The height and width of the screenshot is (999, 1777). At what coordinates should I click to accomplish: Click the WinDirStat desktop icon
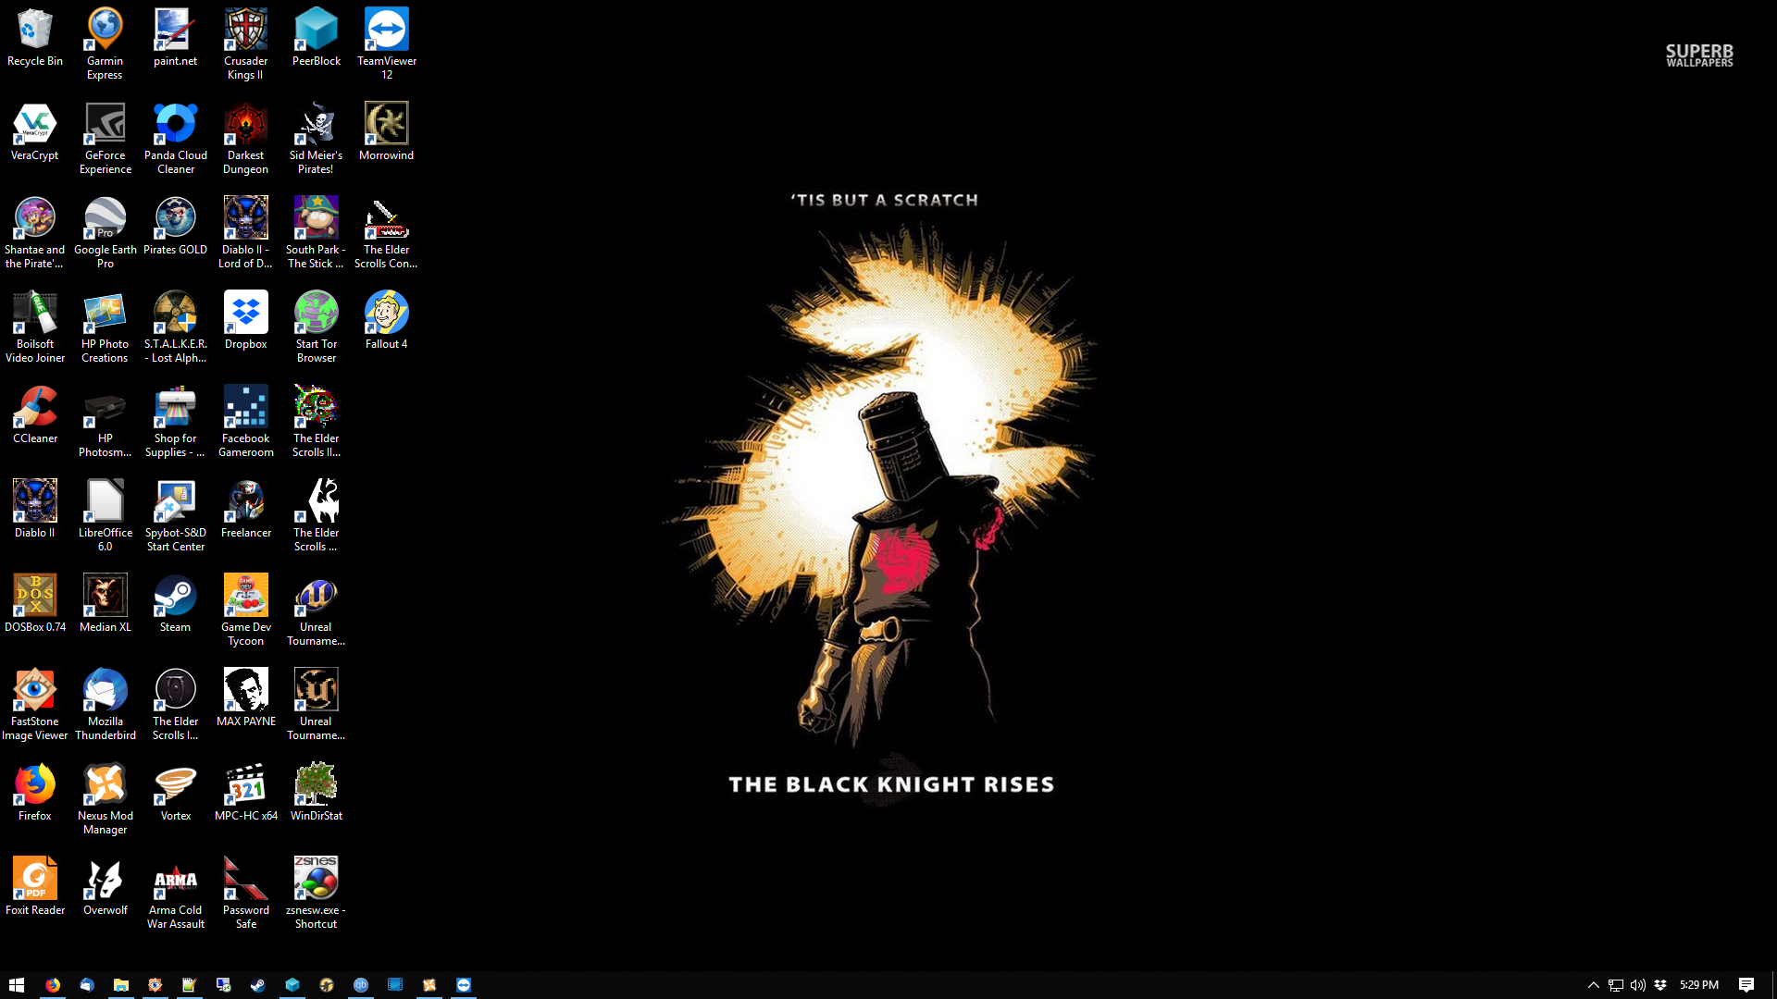coord(317,794)
